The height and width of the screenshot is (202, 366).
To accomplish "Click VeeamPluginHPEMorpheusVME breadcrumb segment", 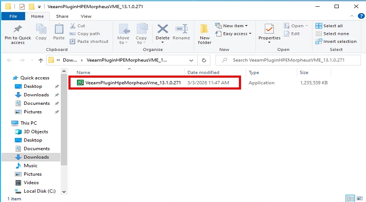I will click(x=127, y=60).
